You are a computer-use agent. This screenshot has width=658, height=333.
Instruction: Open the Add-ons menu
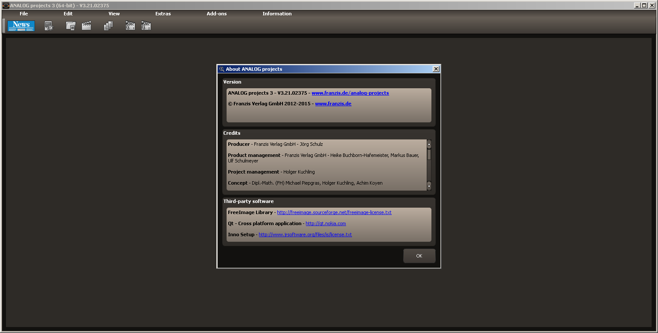[x=217, y=14]
